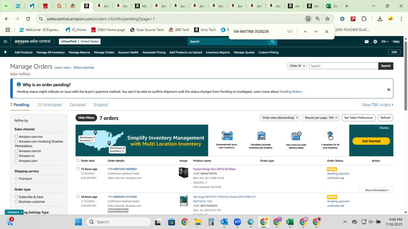Select order 111-6096543-2272240 checkbox
Image resolution: width=408 pixels, height=229 pixels.
click(x=78, y=196)
